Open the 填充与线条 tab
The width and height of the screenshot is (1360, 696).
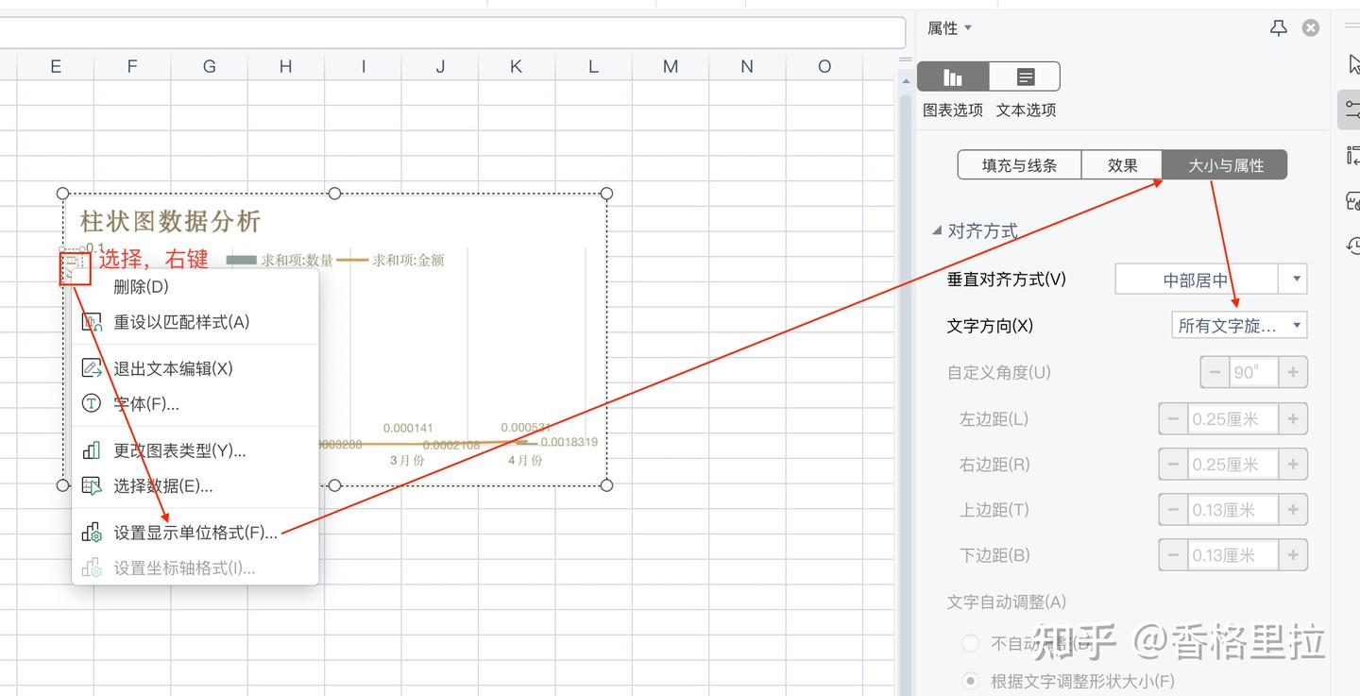point(1020,165)
